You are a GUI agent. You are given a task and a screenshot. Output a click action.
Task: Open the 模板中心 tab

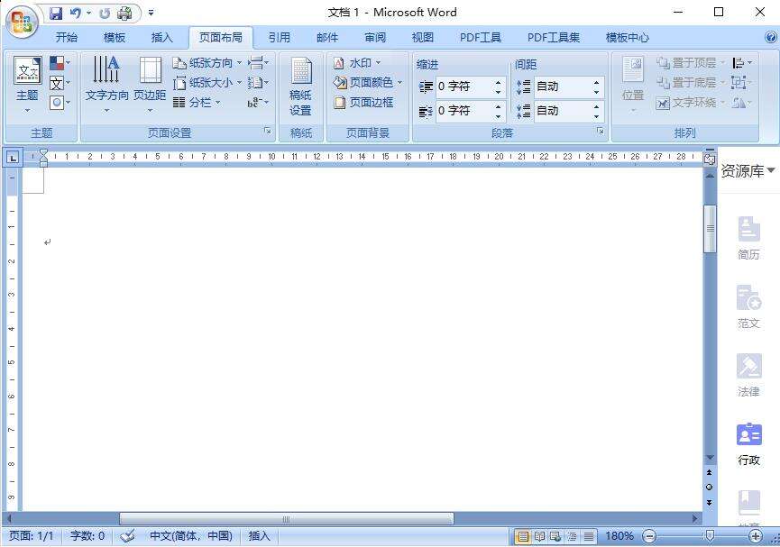pos(627,37)
